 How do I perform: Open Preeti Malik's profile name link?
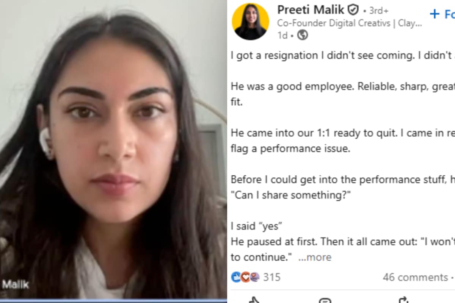(311, 9)
